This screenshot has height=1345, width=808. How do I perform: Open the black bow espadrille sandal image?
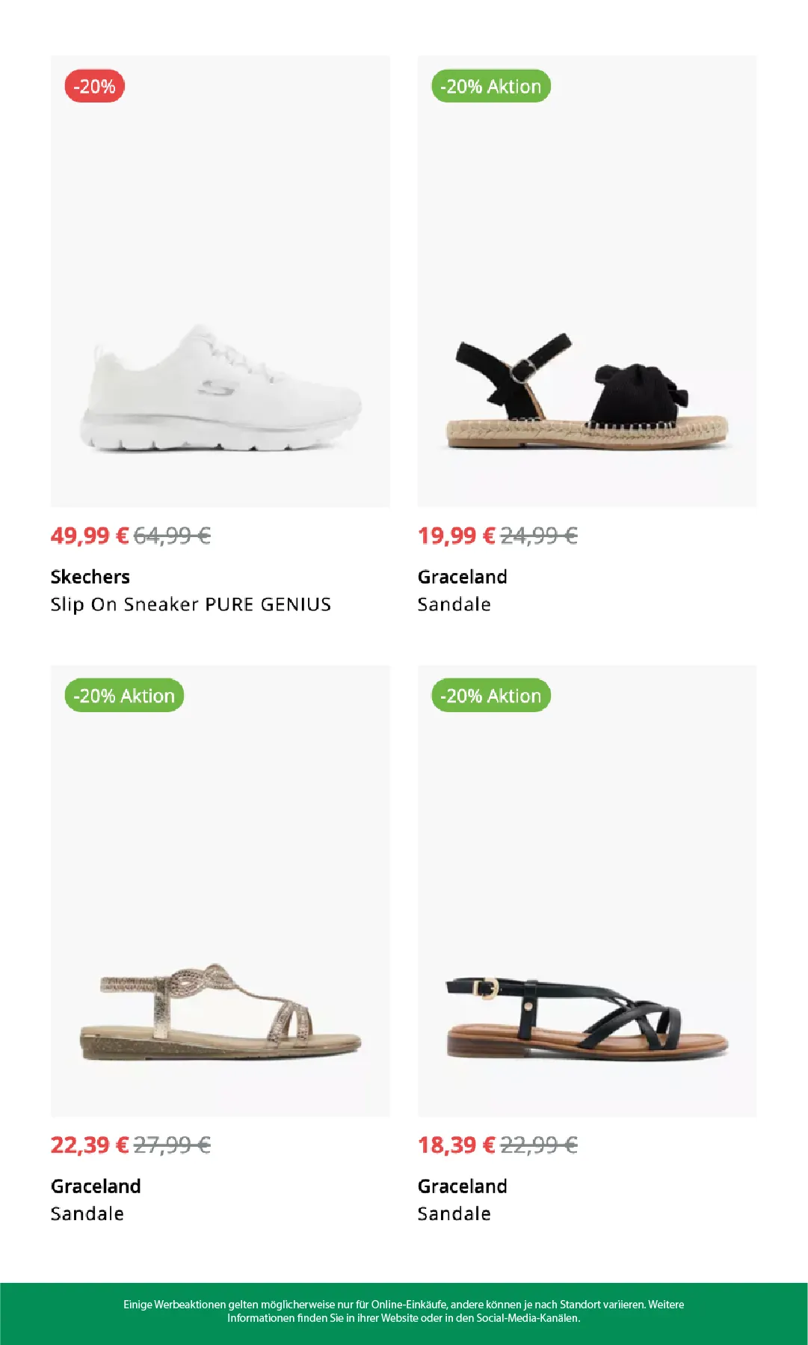pyautogui.click(x=587, y=281)
